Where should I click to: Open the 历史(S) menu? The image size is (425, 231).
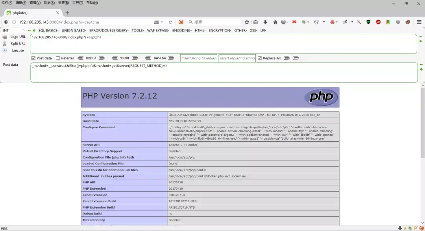tap(49, 3)
